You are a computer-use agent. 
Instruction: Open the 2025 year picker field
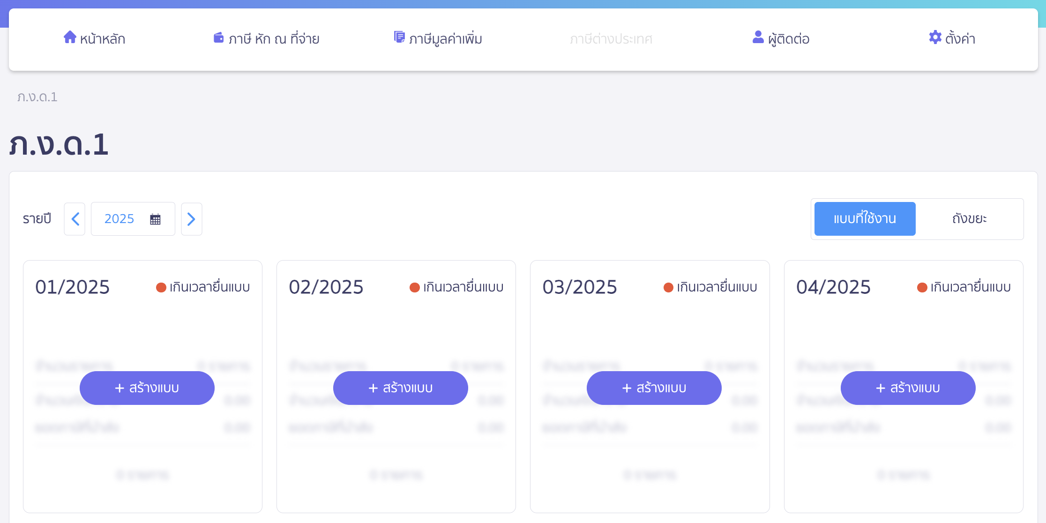(x=120, y=219)
